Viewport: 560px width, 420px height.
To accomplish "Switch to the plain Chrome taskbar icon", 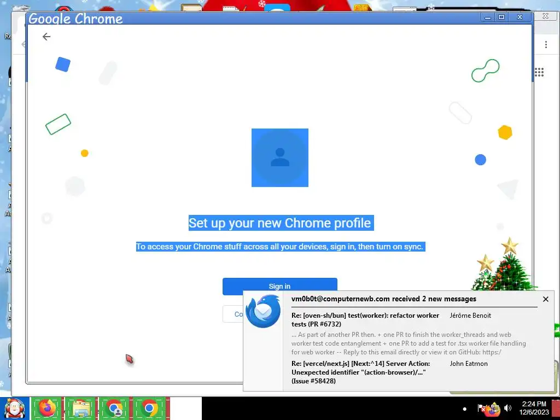I will coord(149,409).
